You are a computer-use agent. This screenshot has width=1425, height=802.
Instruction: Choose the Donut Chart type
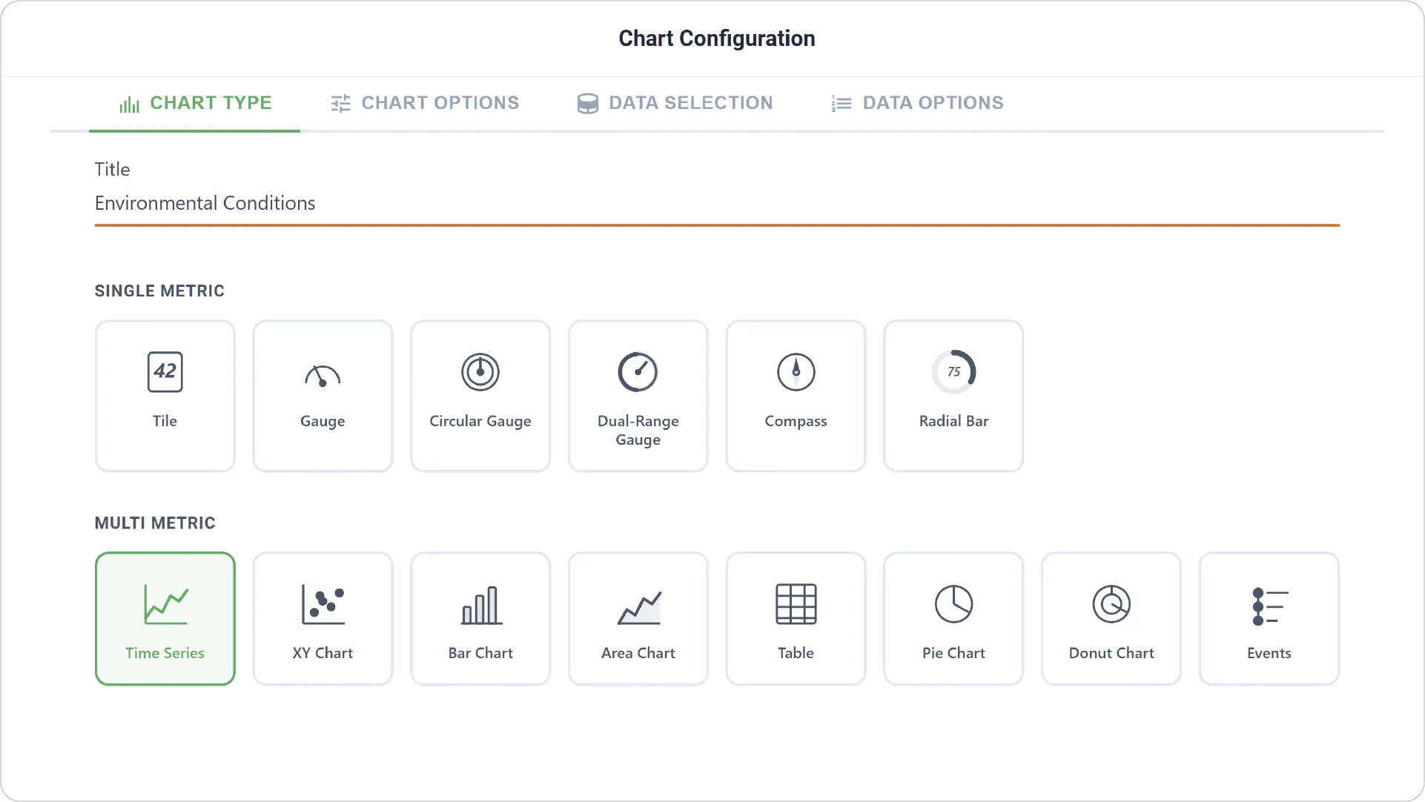1111,618
